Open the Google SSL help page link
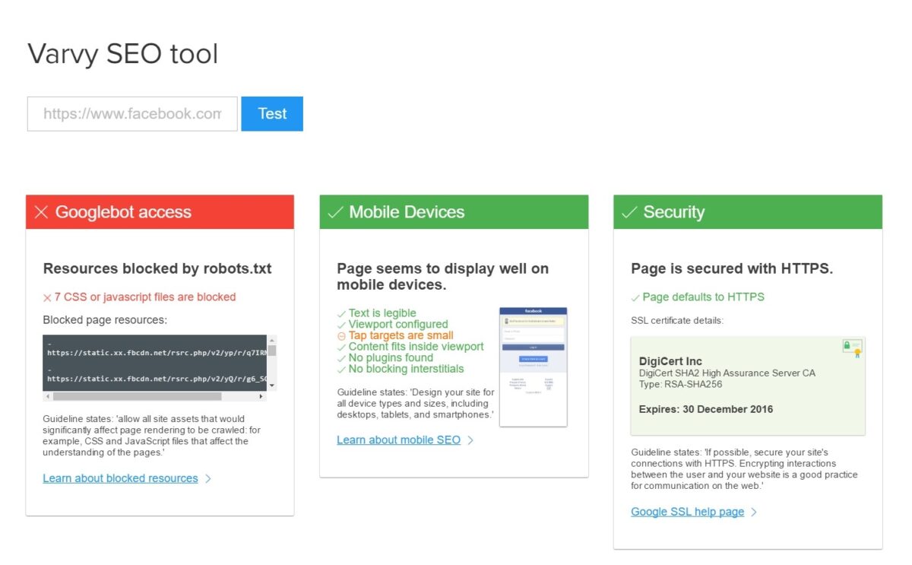The width and height of the screenshot is (912, 565). click(x=687, y=512)
